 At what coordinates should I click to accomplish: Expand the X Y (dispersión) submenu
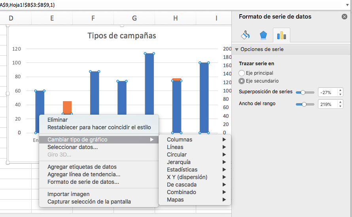click(195, 177)
